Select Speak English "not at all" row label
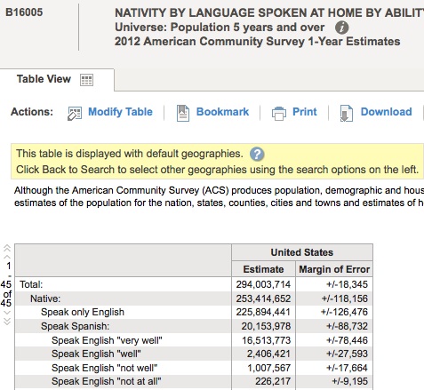Viewport: 424px width, 390px height. point(107,381)
